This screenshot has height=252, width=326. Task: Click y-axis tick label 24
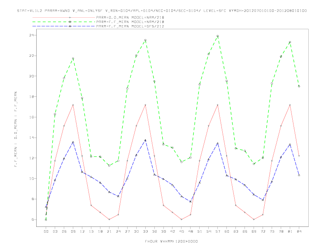(x=32, y=35)
